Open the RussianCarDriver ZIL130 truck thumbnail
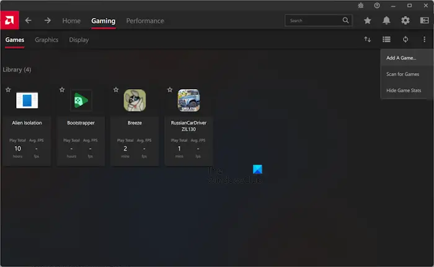The width and height of the screenshot is (434, 267). tap(188, 100)
